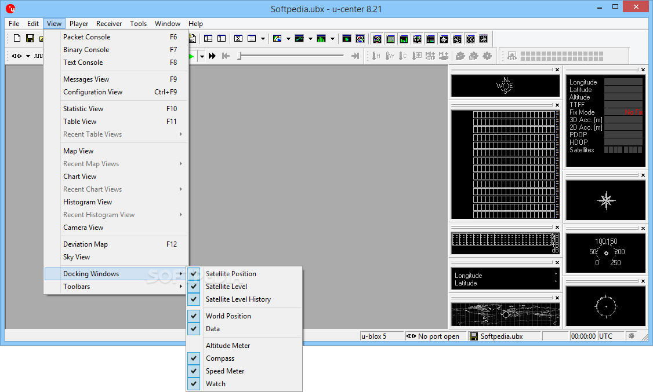Jump player to log end
This screenshot has width=653, height=392.
tap(355, 56)
